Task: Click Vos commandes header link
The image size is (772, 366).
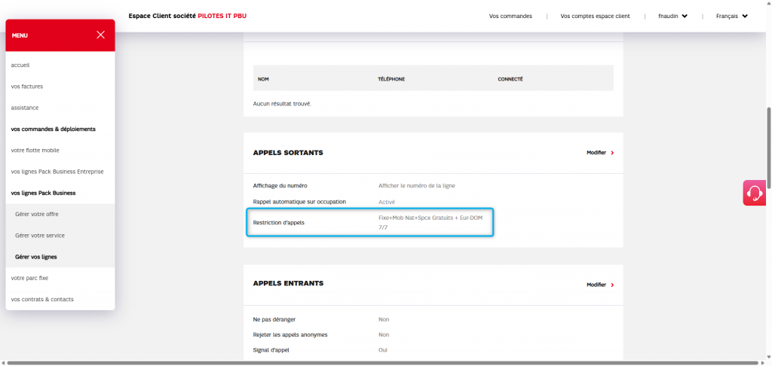Action: click(510, 17)
